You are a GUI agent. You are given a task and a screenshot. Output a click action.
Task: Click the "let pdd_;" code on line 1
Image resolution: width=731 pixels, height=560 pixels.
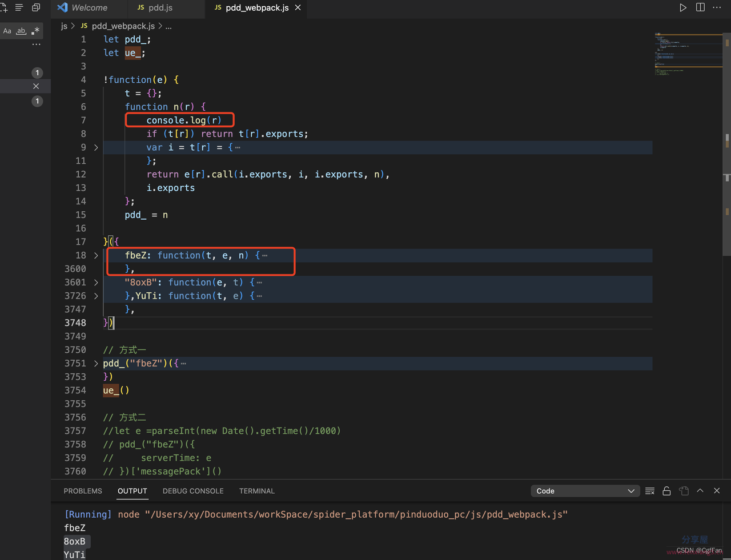coord(127,39)
